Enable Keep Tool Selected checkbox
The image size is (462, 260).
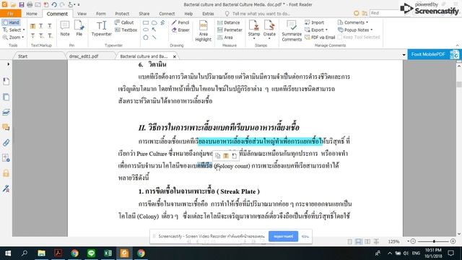click(339, 37)
